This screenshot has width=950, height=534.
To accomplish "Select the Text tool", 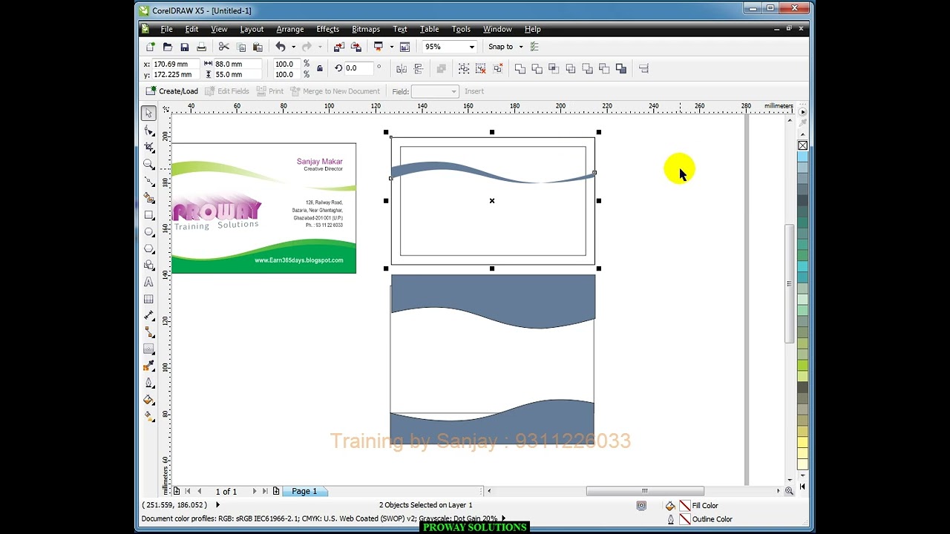I will (148, 282).
